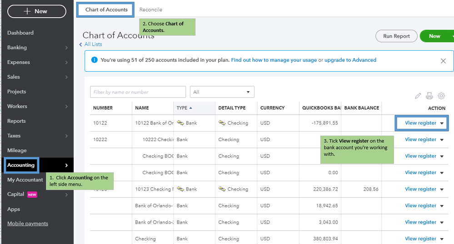Click the Run Report button
The width and height of the screenshot is (454, 244).
[x=396, y=36]
